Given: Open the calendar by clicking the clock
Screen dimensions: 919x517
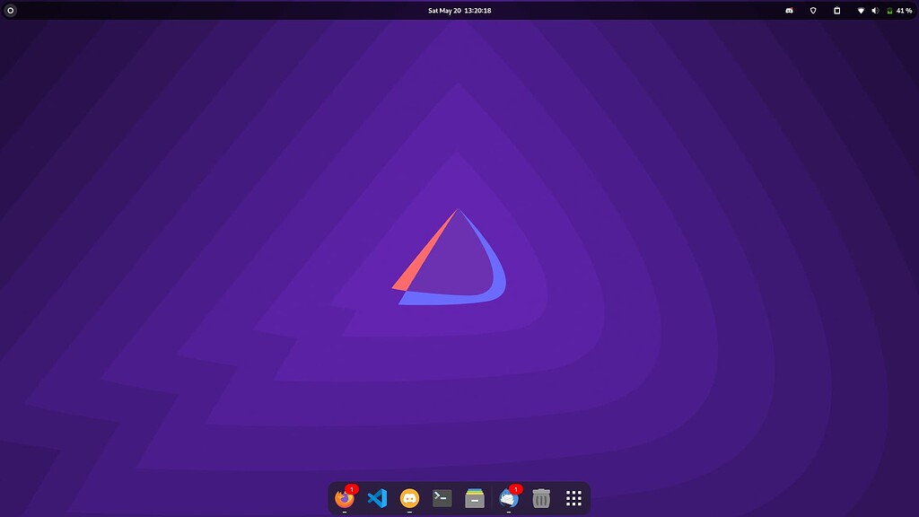Looking at the screenshot, I should point(458,10).
